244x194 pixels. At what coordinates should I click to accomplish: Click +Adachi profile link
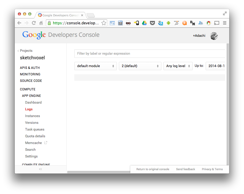pyautogui.click(x=199, y=36)
